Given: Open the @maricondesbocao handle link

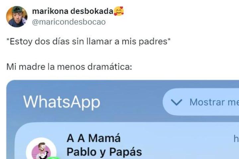Looking at the screenshot, I should click(69, 22).
